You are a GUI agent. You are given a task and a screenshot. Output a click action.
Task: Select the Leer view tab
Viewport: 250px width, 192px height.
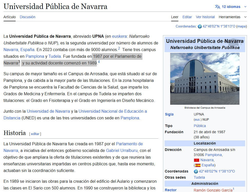click(x=175, y=17)
